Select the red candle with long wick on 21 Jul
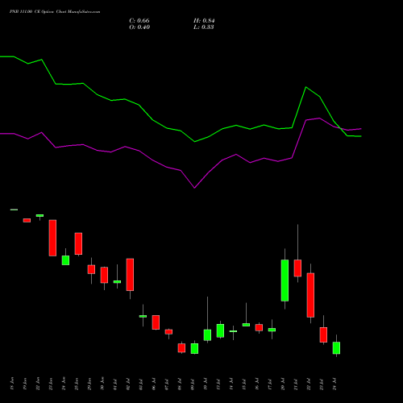The width and height of the screenshot is (403, 403). [297, 268]
